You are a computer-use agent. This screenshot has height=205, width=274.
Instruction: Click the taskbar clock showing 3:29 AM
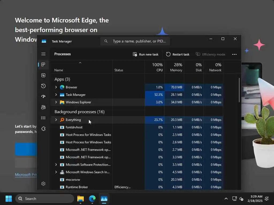(x=255, y=199)
